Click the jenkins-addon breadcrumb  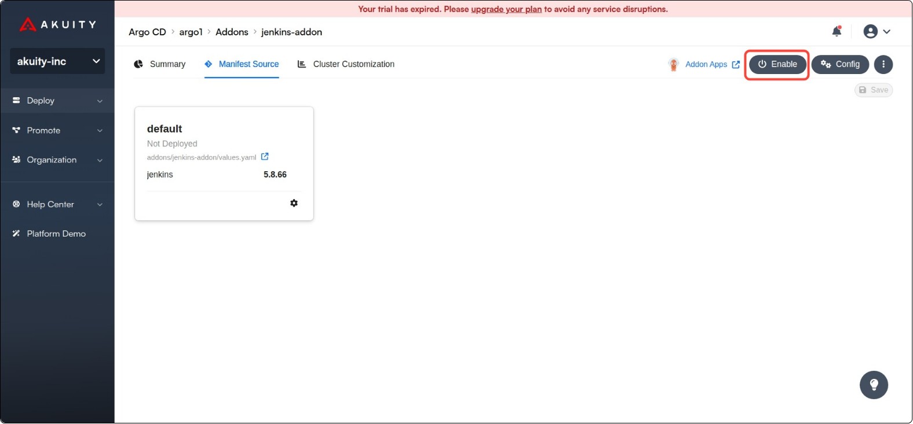pos(291,32)
